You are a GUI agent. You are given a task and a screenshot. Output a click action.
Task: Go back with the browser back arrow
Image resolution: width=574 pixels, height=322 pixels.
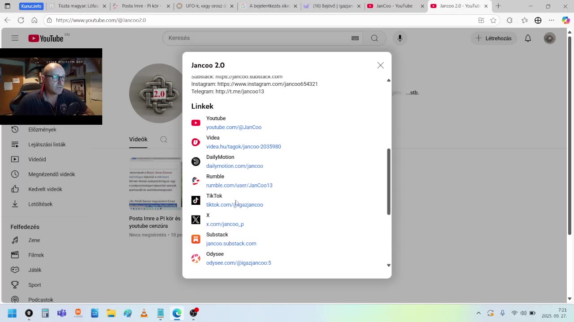point(8,20)
